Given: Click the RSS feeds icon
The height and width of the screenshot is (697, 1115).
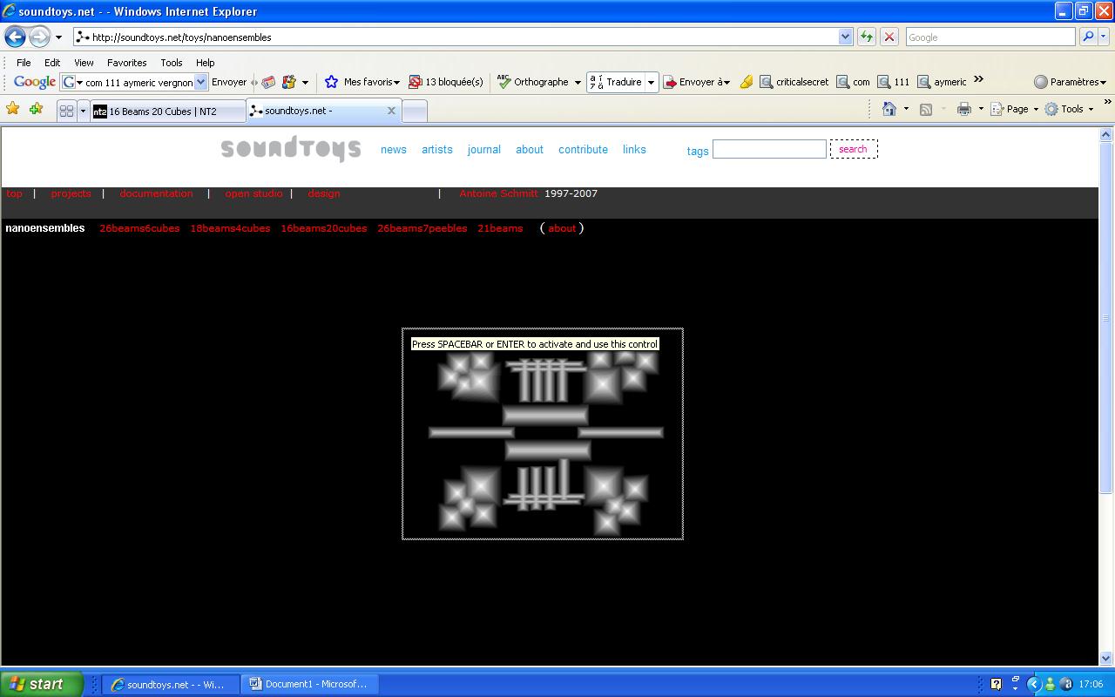Looking at the screenshot, I should [x=926, y=109].
